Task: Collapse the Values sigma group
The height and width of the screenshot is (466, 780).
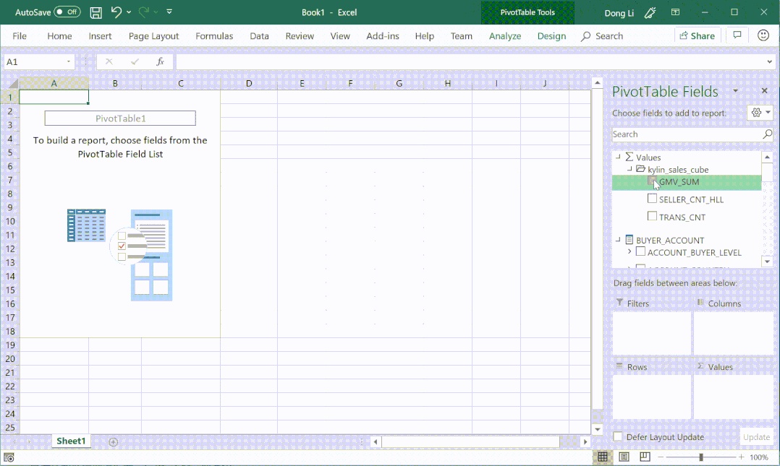Action: (619, 157)
